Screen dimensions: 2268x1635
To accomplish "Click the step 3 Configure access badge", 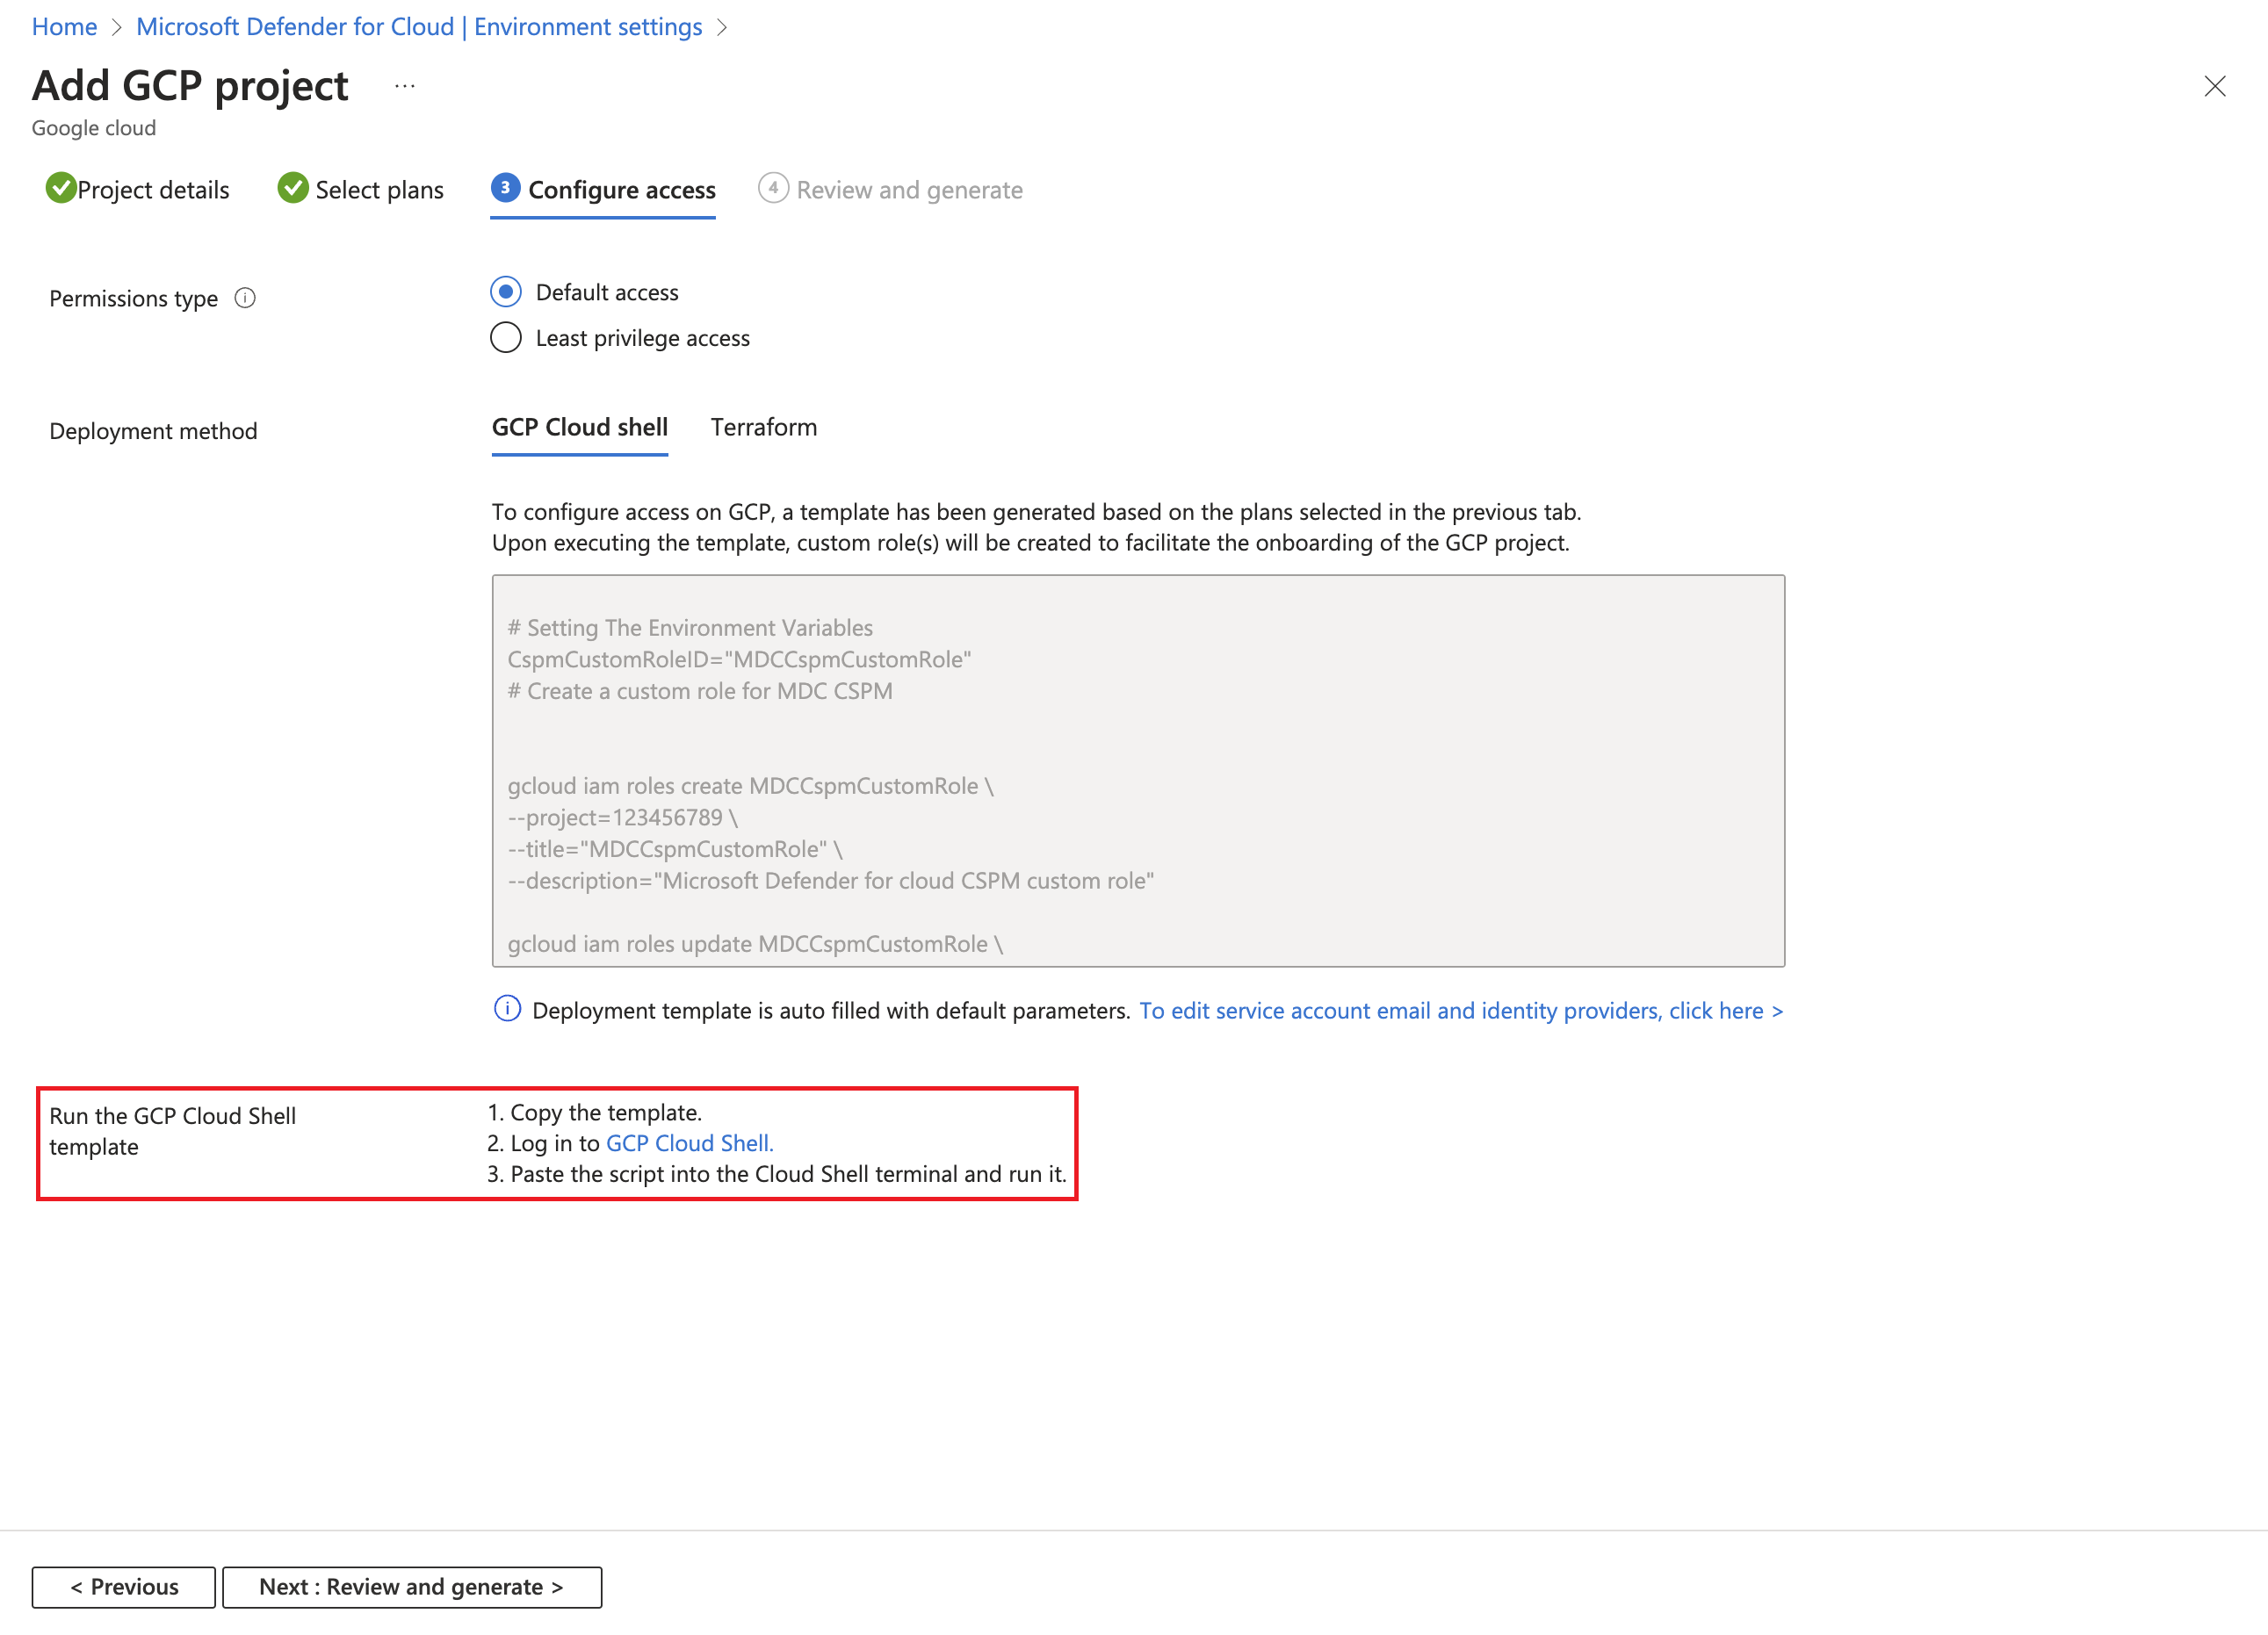I will click(x=505, y=188).
